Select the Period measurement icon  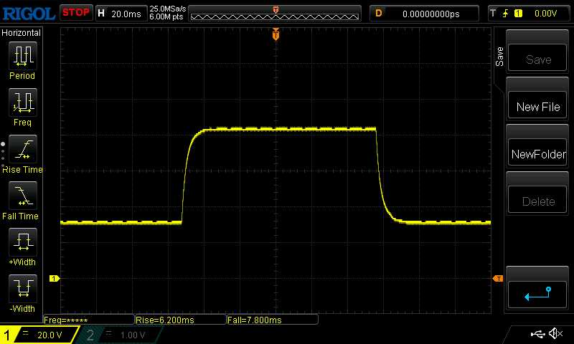pyautogui.click(x=23, y=56)
